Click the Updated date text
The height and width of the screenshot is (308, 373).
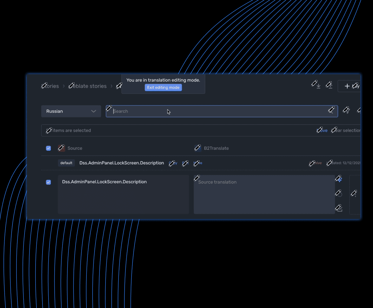[x=344, y=163]
